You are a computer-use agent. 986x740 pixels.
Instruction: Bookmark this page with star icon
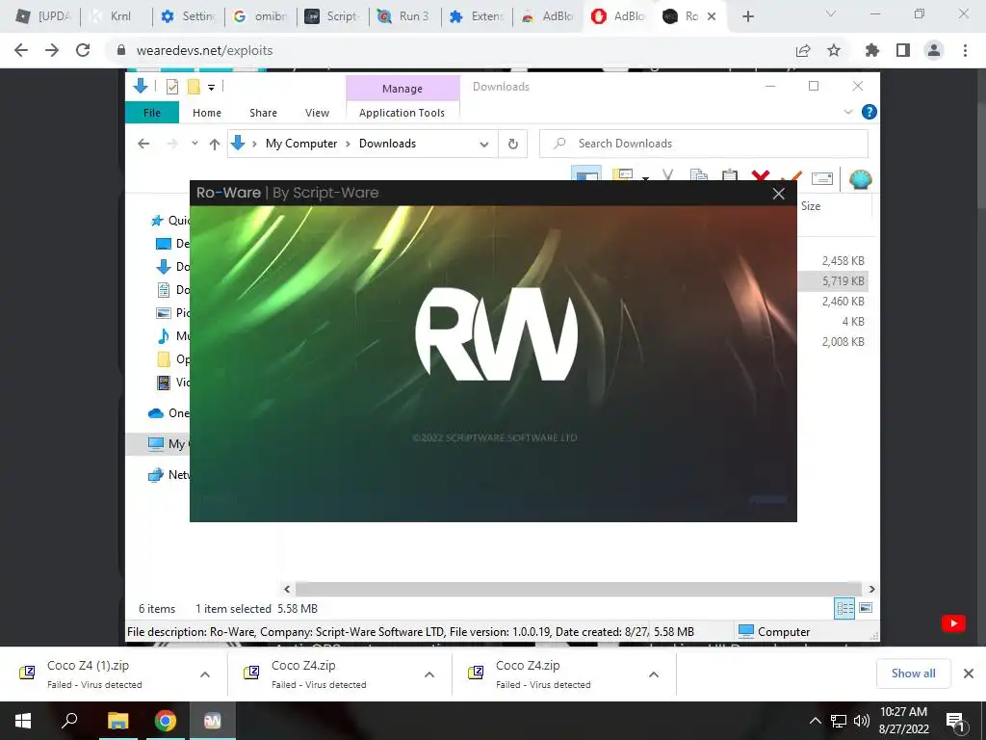pyautogui.click(x=834, y=50)
